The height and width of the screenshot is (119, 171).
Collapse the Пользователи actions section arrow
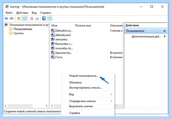(165, 31)
